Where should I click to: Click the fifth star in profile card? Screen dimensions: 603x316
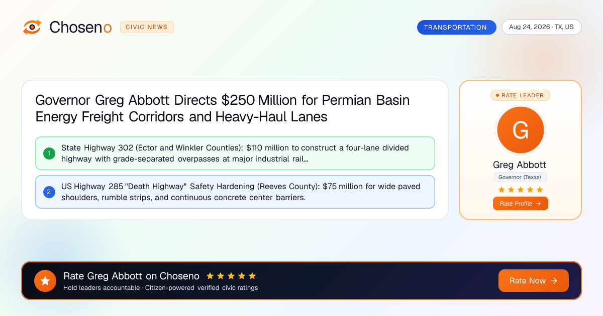tap(540, 190)
